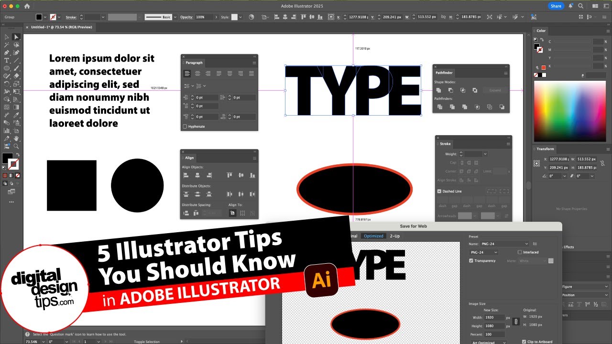This screenshot has height=344, width=612.
Task: Click the Expand button in Pathfinder
Action: pos(495,90)
